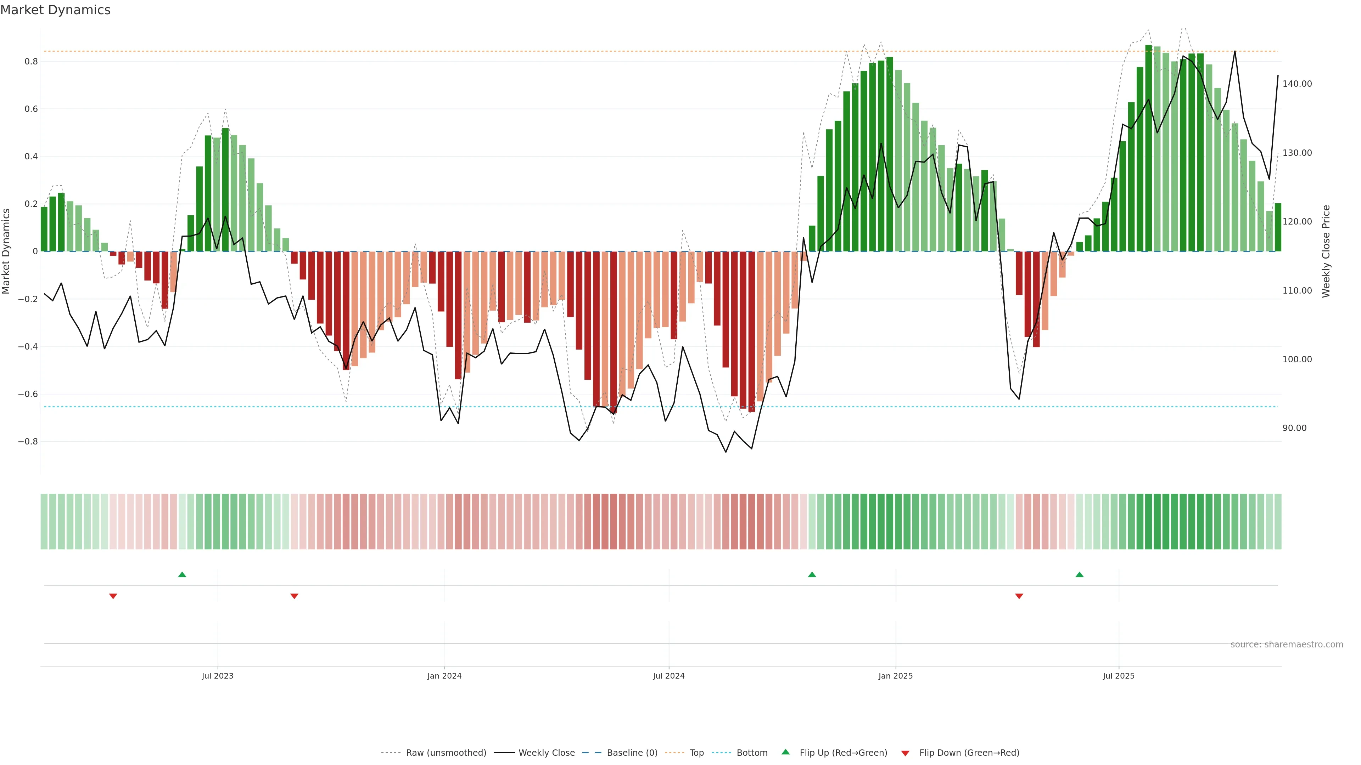Toggle the Weekly Close legend entry
This screenshot has height=765, width=1361.
(x=546, y=753)
